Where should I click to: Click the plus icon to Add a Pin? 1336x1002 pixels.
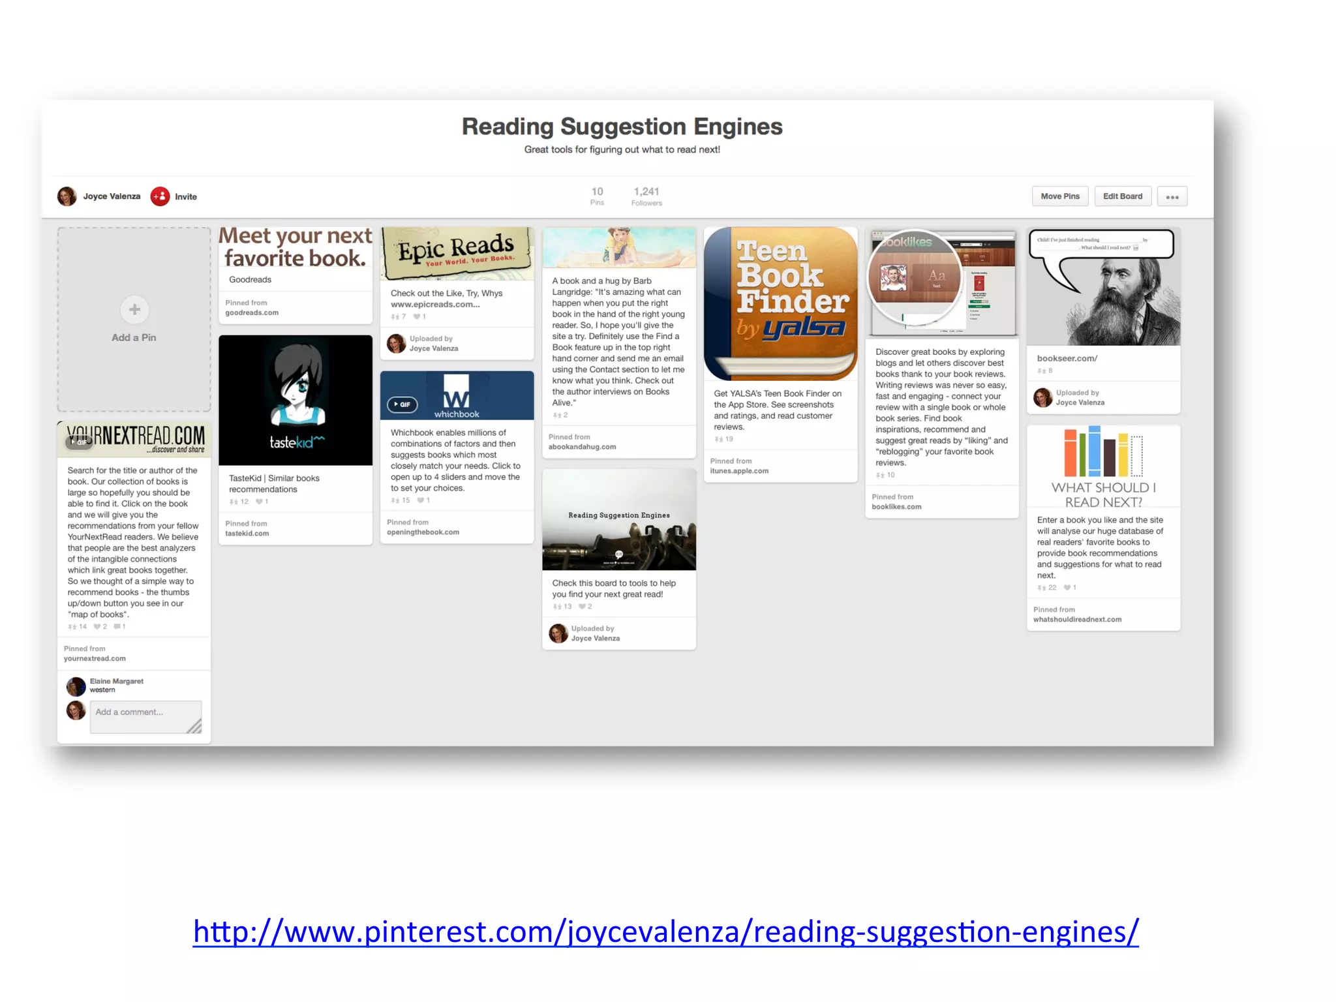click(134, 309)
